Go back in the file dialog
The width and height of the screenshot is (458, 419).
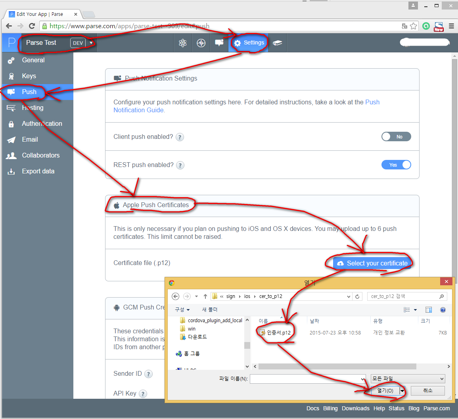pos(175,296)
